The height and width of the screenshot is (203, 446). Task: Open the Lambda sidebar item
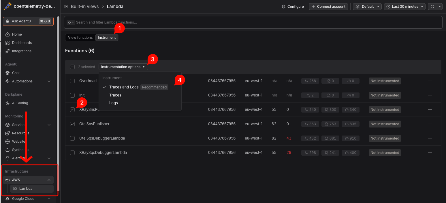coord(32,189)
